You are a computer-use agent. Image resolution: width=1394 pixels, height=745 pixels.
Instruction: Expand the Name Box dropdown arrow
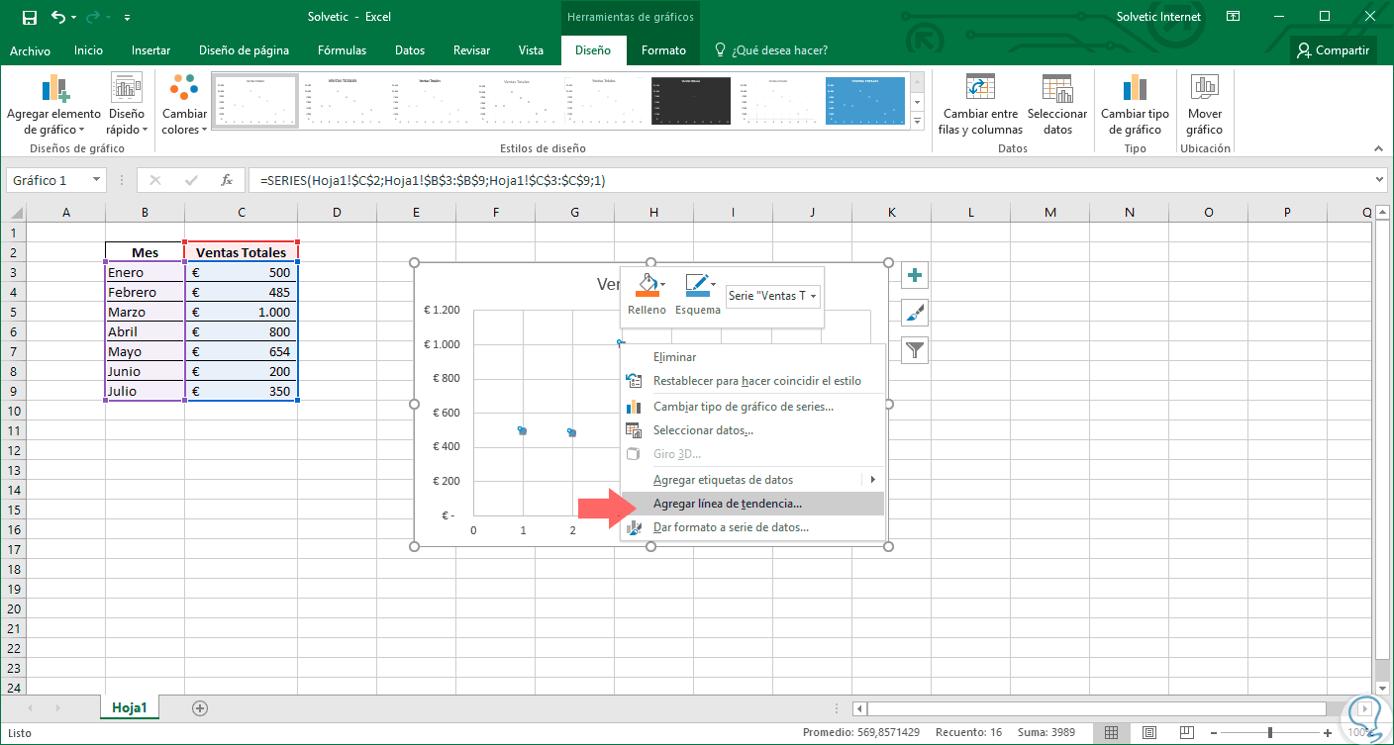[x=96, y=180]
